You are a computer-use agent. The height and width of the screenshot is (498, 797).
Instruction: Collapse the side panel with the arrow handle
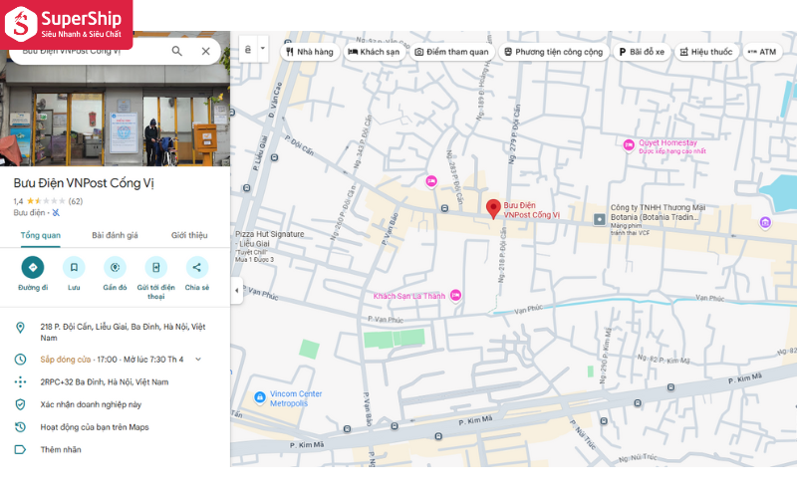click(x=236, y=290)
